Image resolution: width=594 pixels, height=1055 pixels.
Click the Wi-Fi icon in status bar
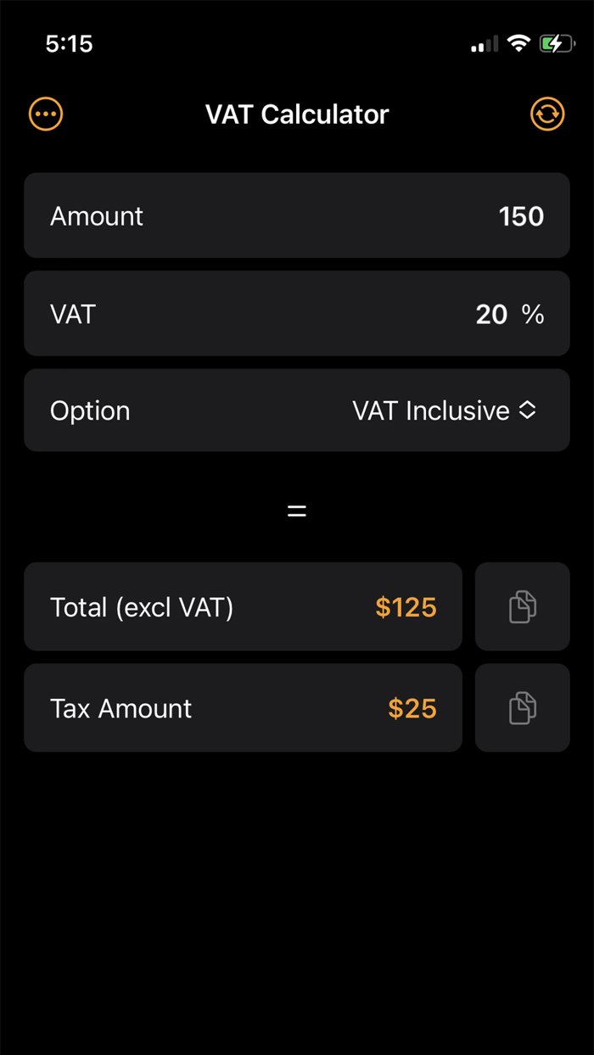(519, 43)
